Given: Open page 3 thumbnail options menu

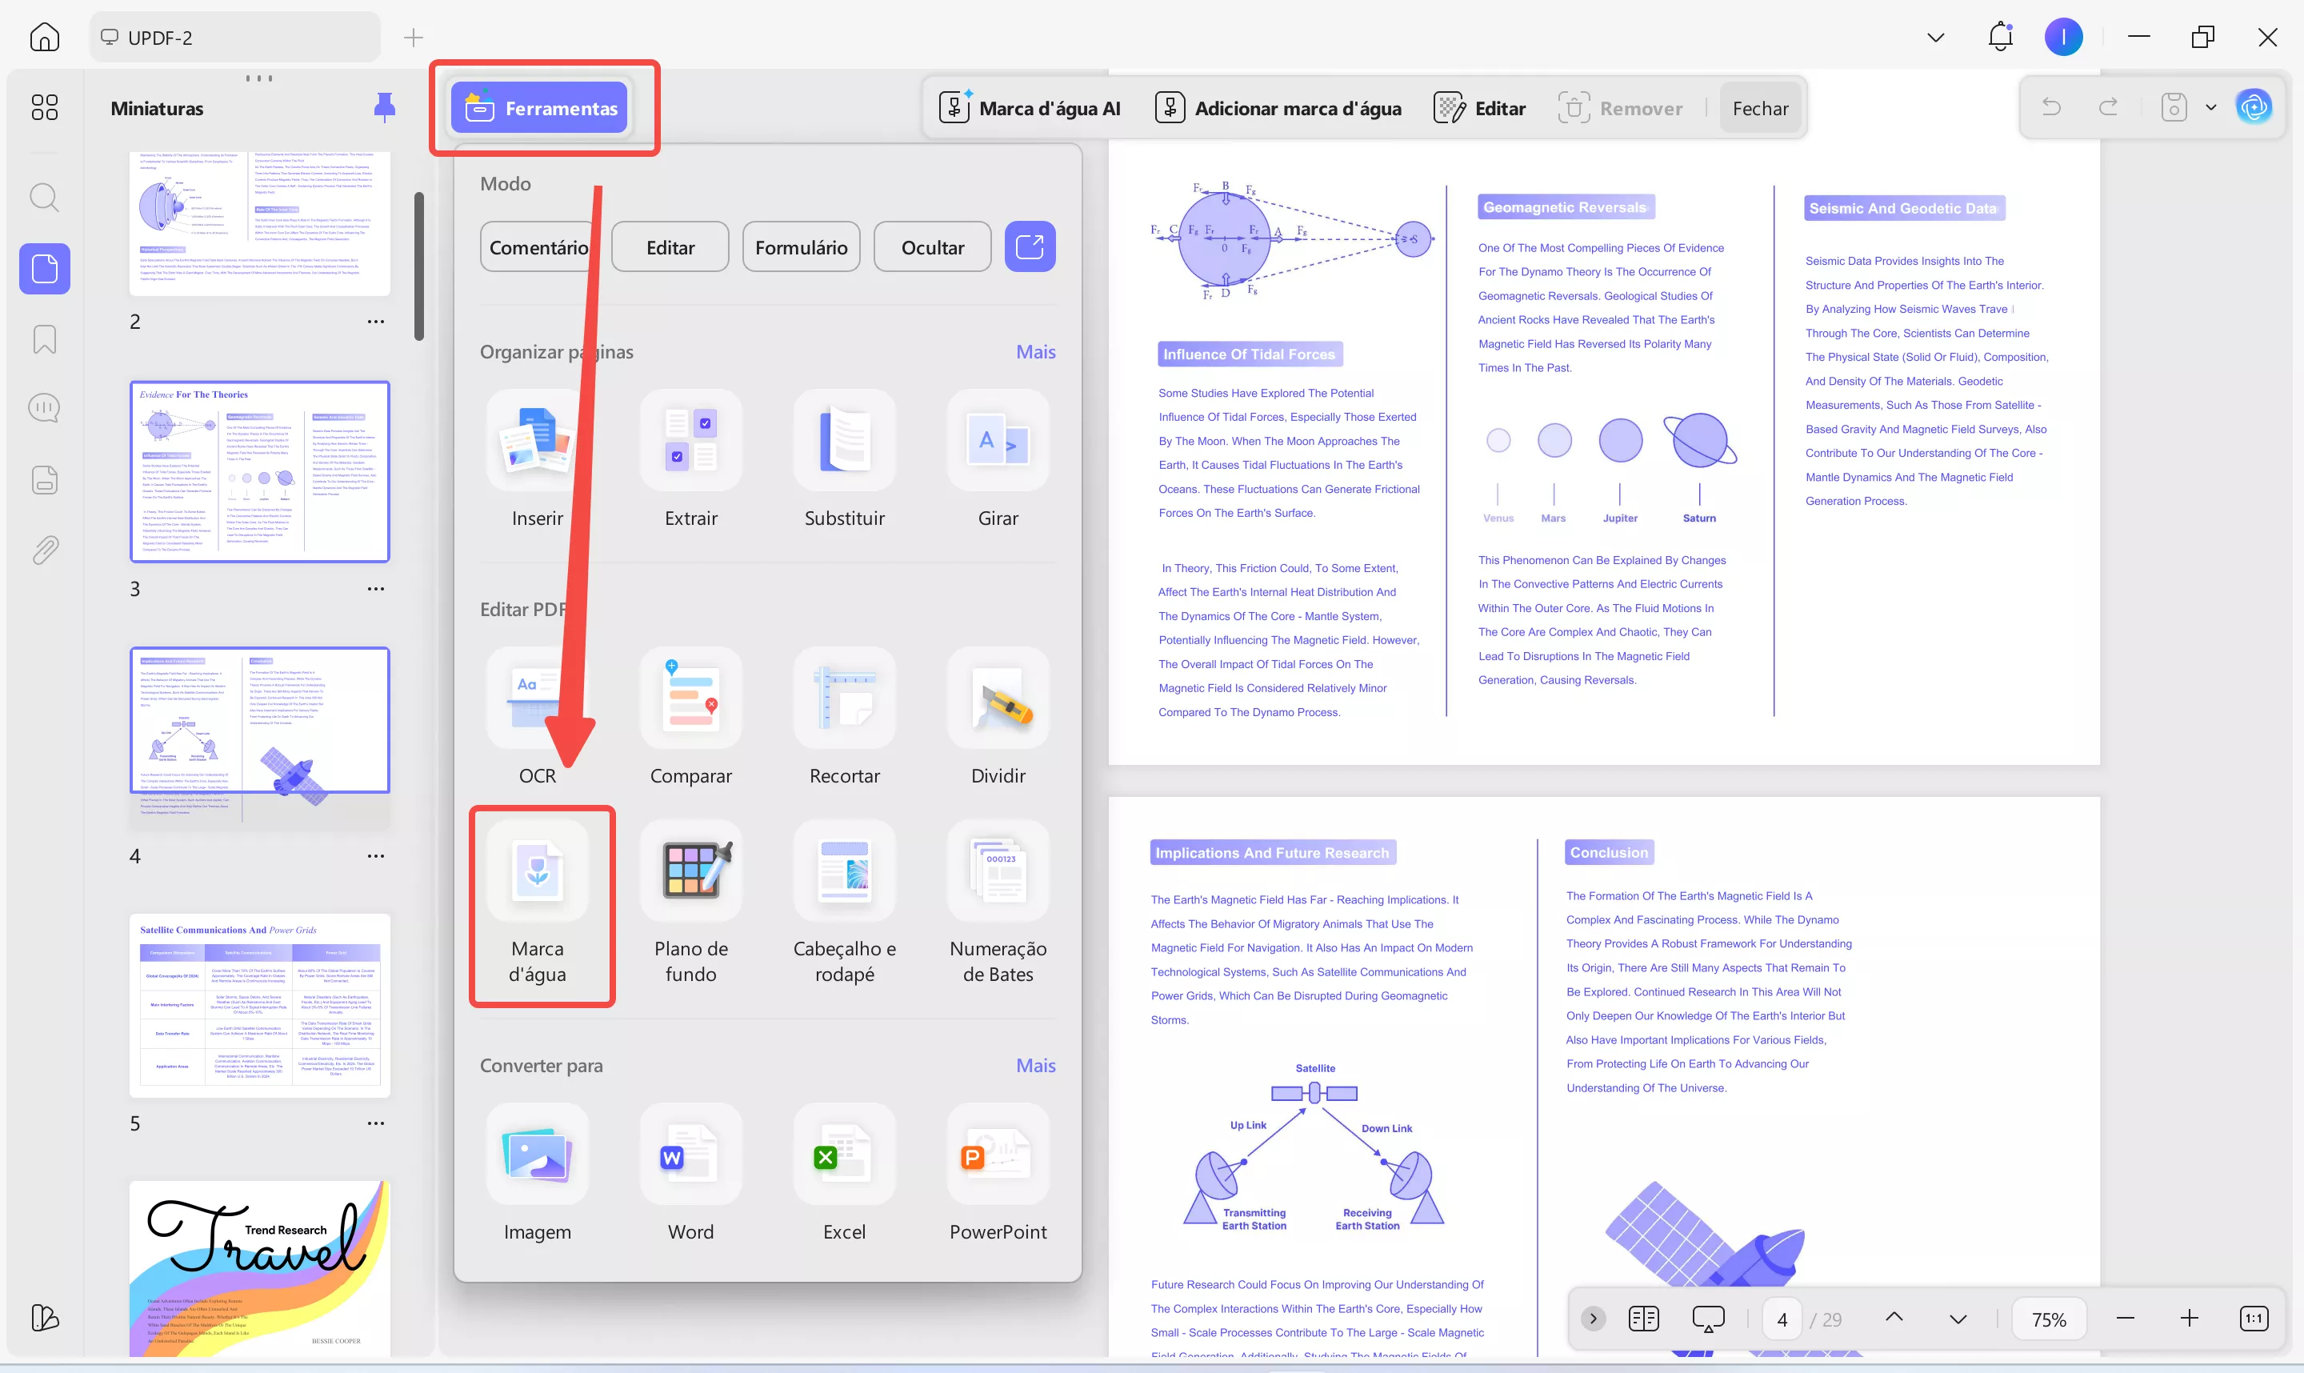Looking at the screenshot, I should pyautogui.click(x=375, y=588).
